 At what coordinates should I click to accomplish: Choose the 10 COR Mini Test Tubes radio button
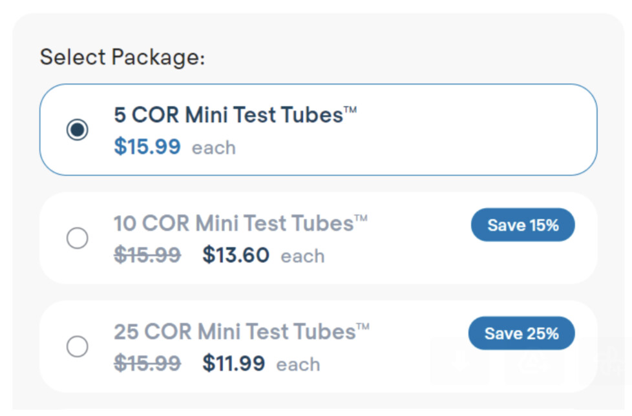click(x=78, y=238)
